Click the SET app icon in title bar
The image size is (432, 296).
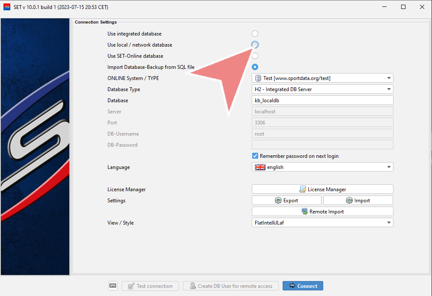pos(7,7)
